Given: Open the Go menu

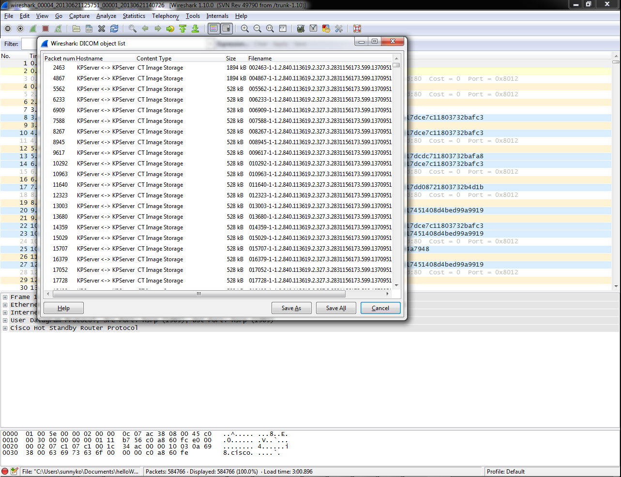Looking at the screenshot, I should click(x=59, y=16).
